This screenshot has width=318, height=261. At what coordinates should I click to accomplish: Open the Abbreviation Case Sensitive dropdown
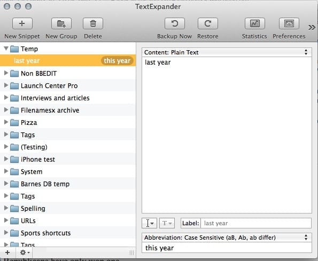(227, 238)
